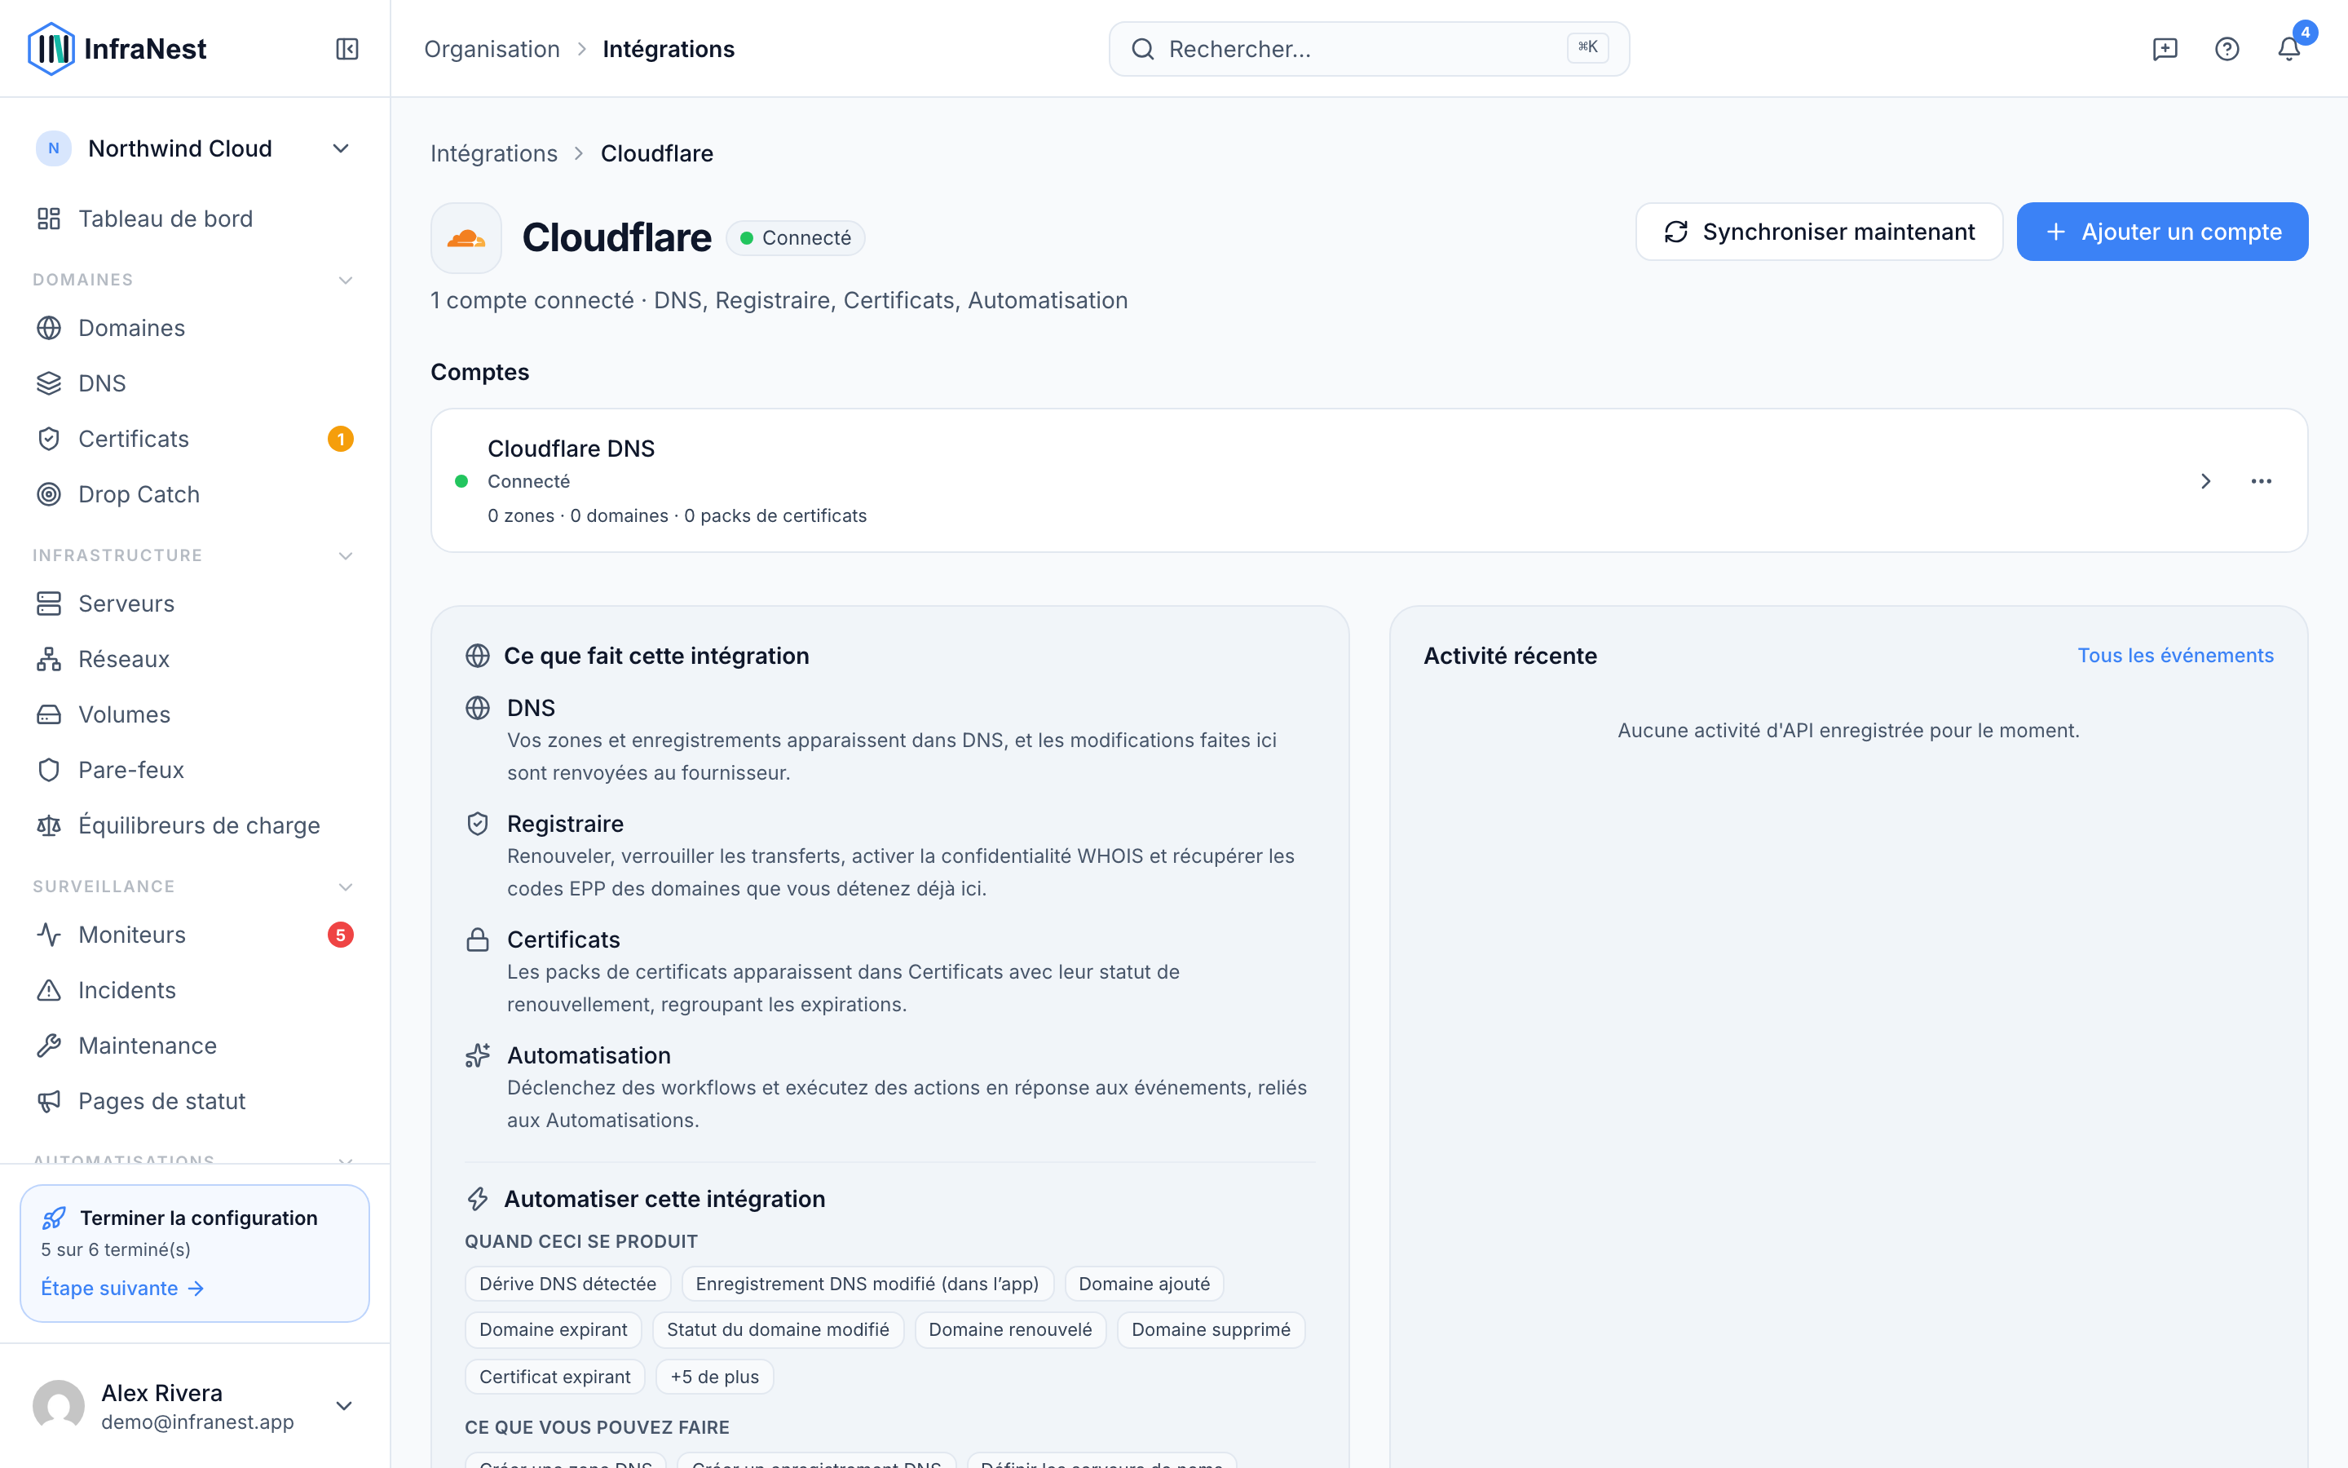Screen dimensions: 2348x1468
Task: Select the Domaine supprimé chip
Action: [1210, 1329]
